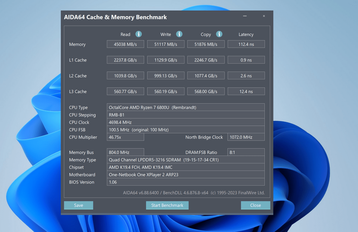Click the info icon next to Copy
This screenshot has width=358, height=232.
point(219,34)
